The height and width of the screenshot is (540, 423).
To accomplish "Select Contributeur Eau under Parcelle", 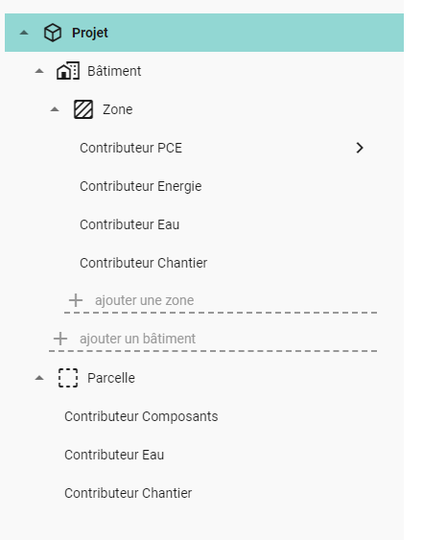I will coord(114,455).
